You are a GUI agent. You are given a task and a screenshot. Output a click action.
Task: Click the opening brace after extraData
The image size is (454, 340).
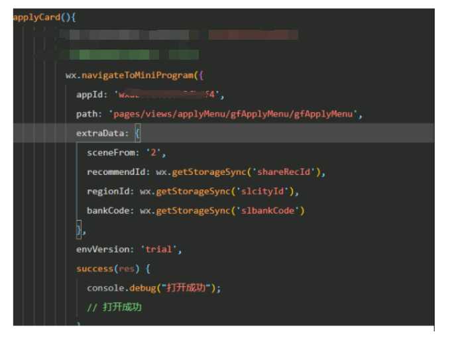pos(138,133)
